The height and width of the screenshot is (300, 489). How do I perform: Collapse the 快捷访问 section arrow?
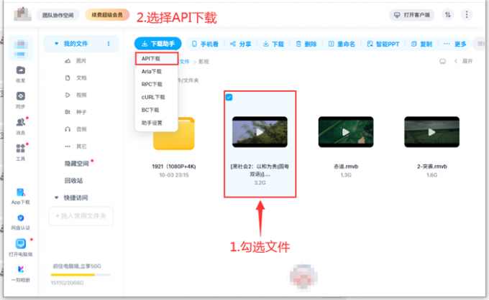pos(56,197)
